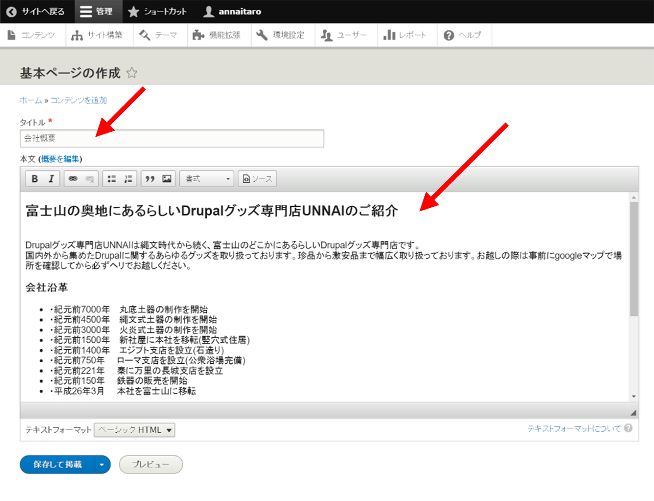Click the 会社沿革 subheading in editor

[x=47, y=288]
